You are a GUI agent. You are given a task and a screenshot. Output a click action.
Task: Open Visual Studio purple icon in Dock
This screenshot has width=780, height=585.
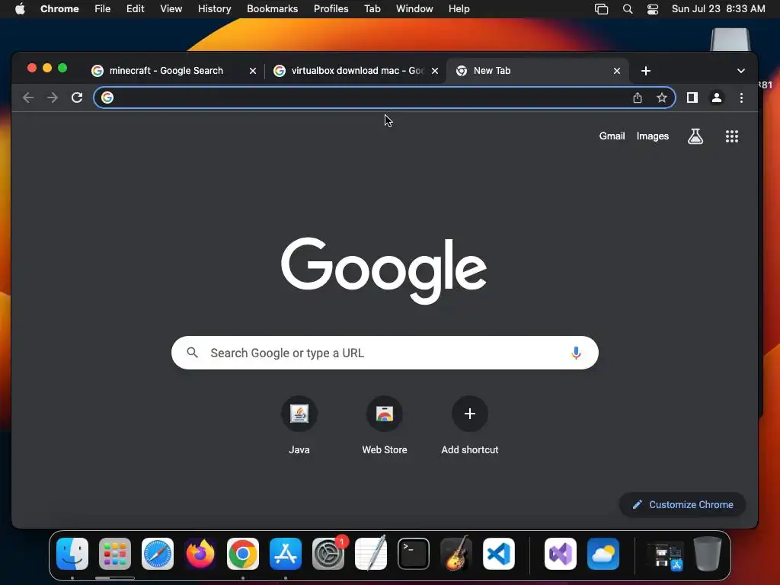(561, 554)
